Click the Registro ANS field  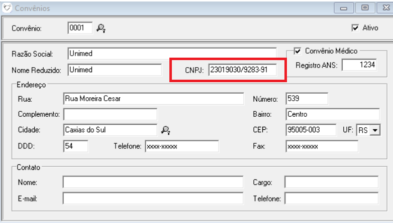[x=359, y=65]
